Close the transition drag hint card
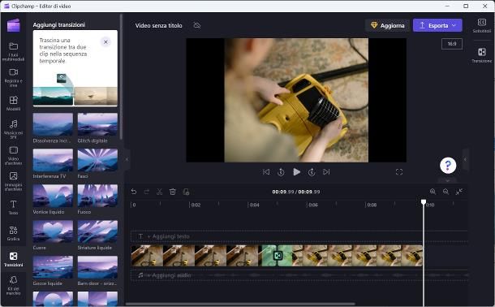Screen dimensions: 495x307 [x=105, y=41]
